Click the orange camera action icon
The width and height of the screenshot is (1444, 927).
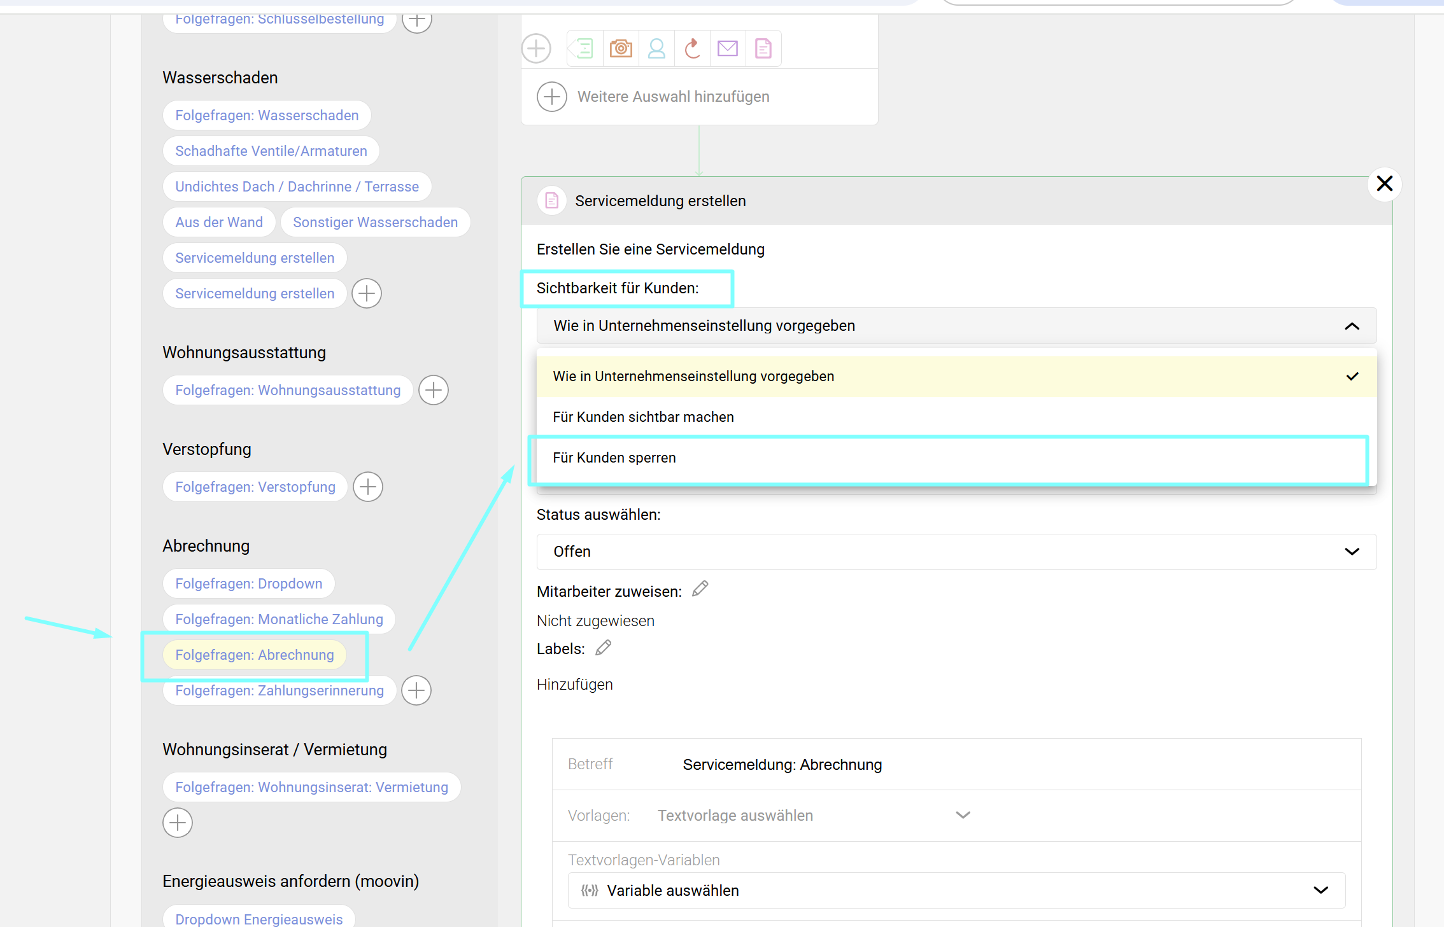[621, 48]
